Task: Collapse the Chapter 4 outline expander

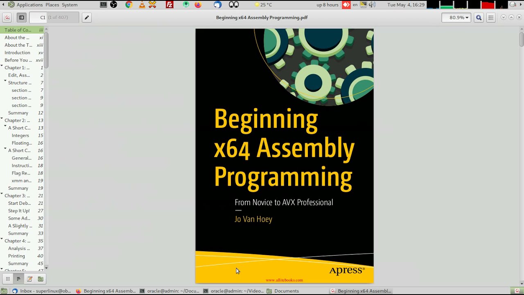Action: [x=2, y=239]
